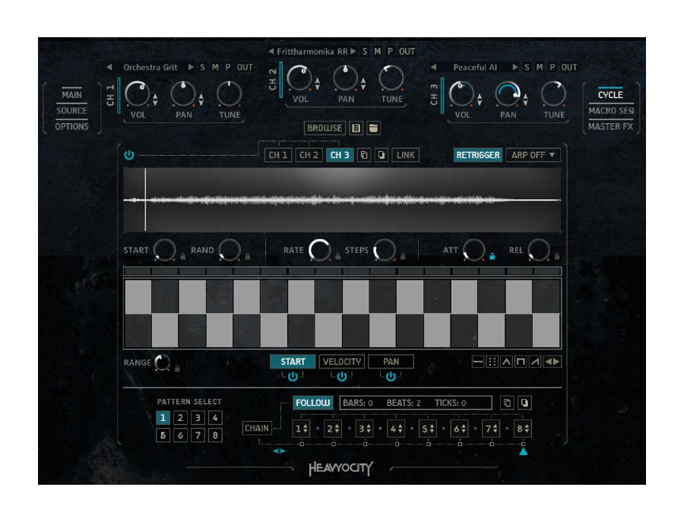
Task: Toggle the RETRIGGER button
Action: [478, 155]
